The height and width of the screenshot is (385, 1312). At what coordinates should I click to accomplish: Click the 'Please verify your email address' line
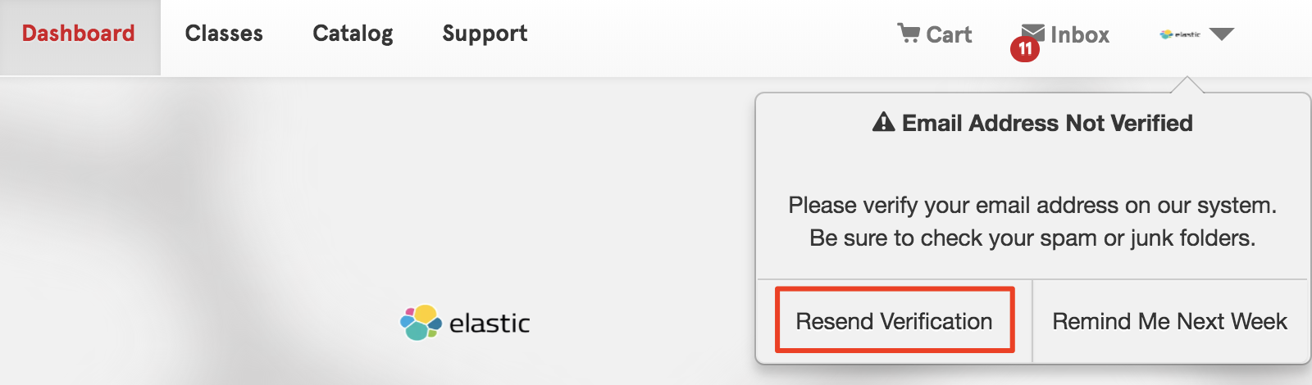tap(1032, 205)
